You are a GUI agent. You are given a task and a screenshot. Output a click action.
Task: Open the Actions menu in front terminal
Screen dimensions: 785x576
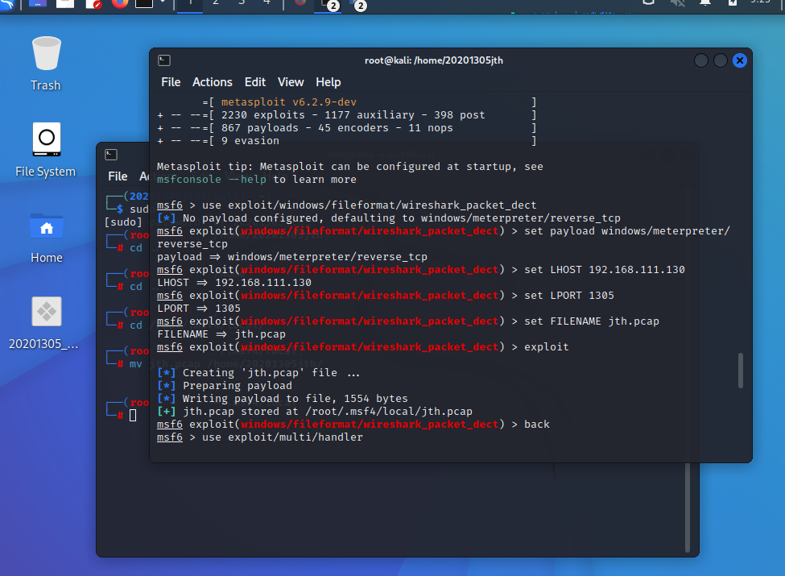pyautogui.click(x=213, y=82)
